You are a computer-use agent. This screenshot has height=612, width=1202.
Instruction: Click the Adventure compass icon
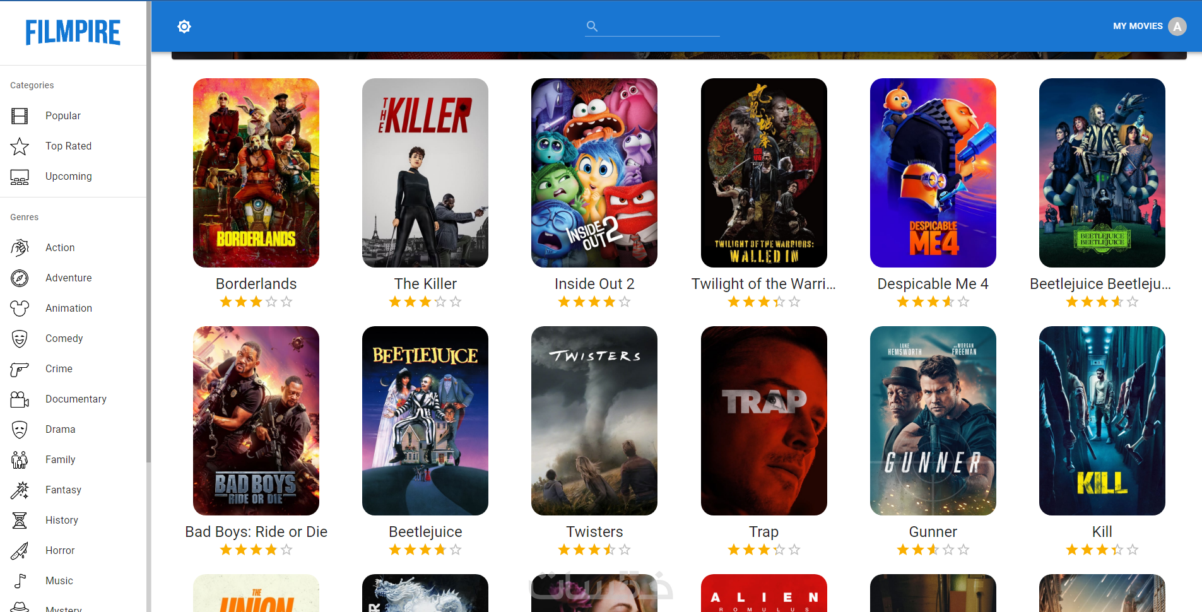pos(20,278)
